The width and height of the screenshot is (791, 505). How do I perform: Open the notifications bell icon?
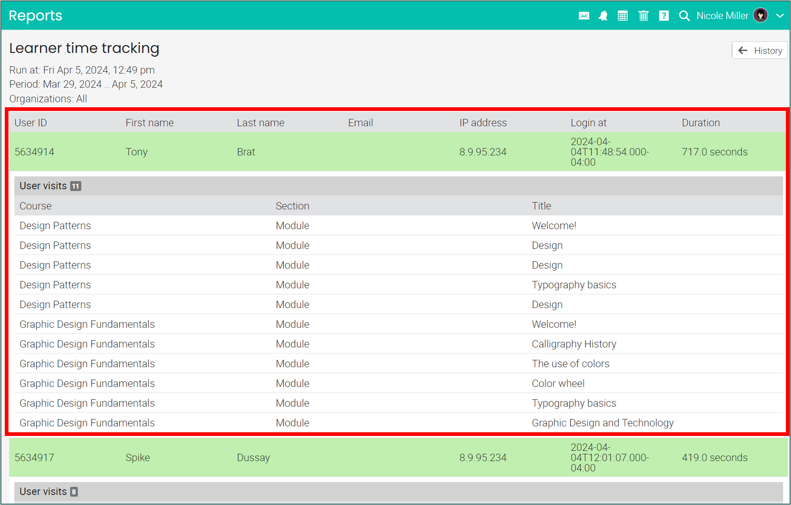(x=603, y=16)
